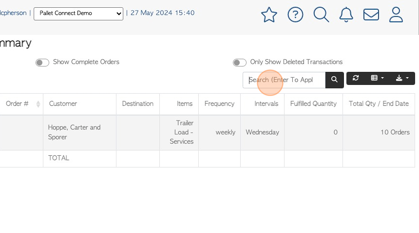Open user profile icon
Screen dimensions: 419x233
pos(396,15)
